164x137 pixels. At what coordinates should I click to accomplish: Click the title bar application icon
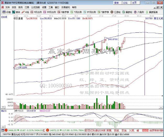click(2, 3)
